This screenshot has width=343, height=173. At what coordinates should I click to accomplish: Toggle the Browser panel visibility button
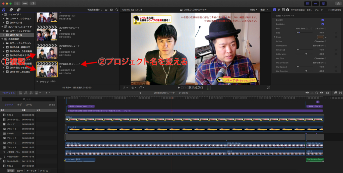point(308,3)
